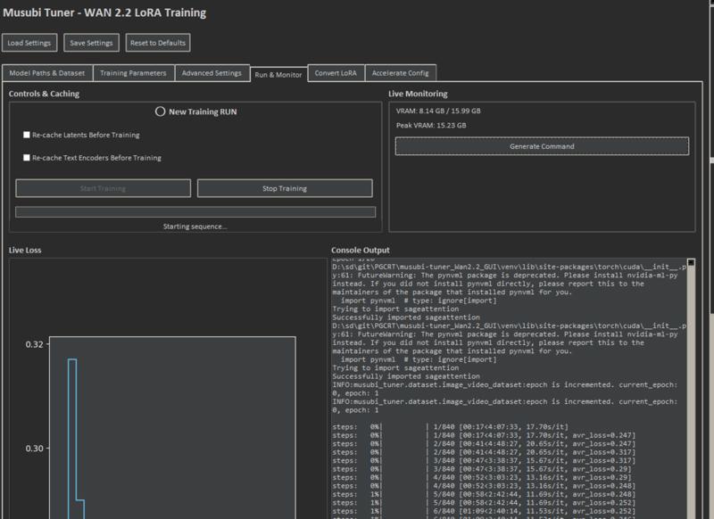This screenshot has width=714, height=519.
Task: Switch to the Accelerate Config tab
Action: [x=400, y=73]
